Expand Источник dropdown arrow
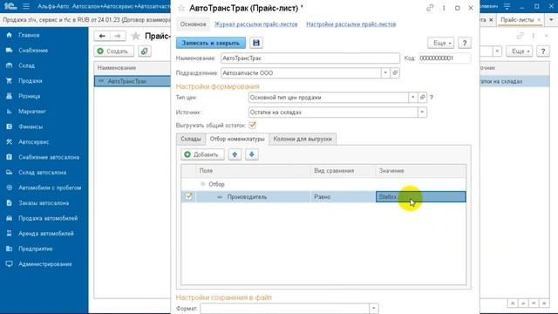This screenshot has width=558, height=314. coord(422,113)
